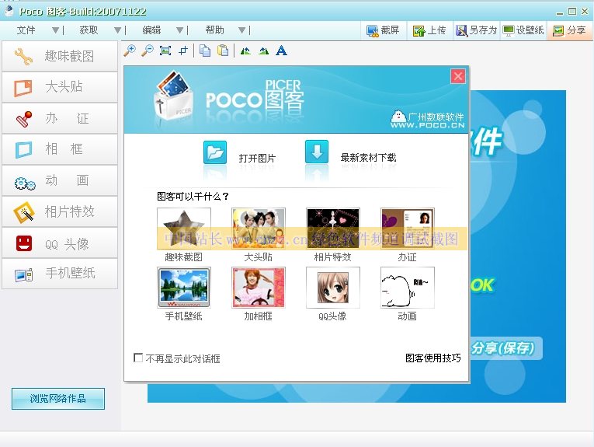Open the 相框 sidebar panel

click(60, 149)
